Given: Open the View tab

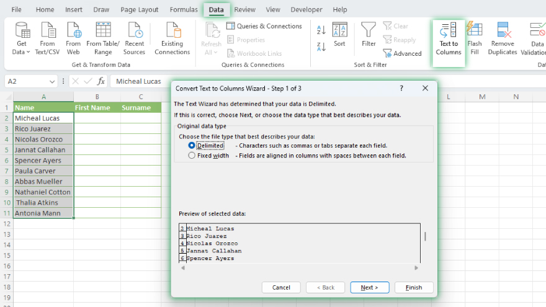Looking at the screenshot, I should pos(273,10).
